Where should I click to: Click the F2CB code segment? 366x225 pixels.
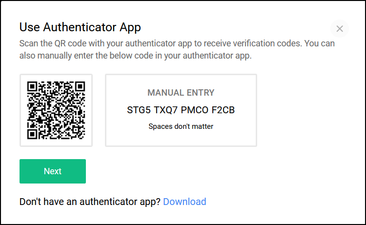pos(223,110)
